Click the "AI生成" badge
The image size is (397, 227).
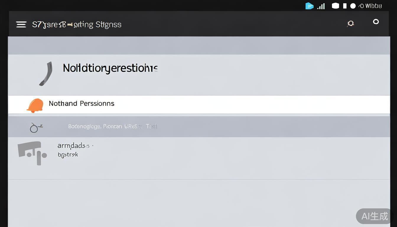point(375,216)
